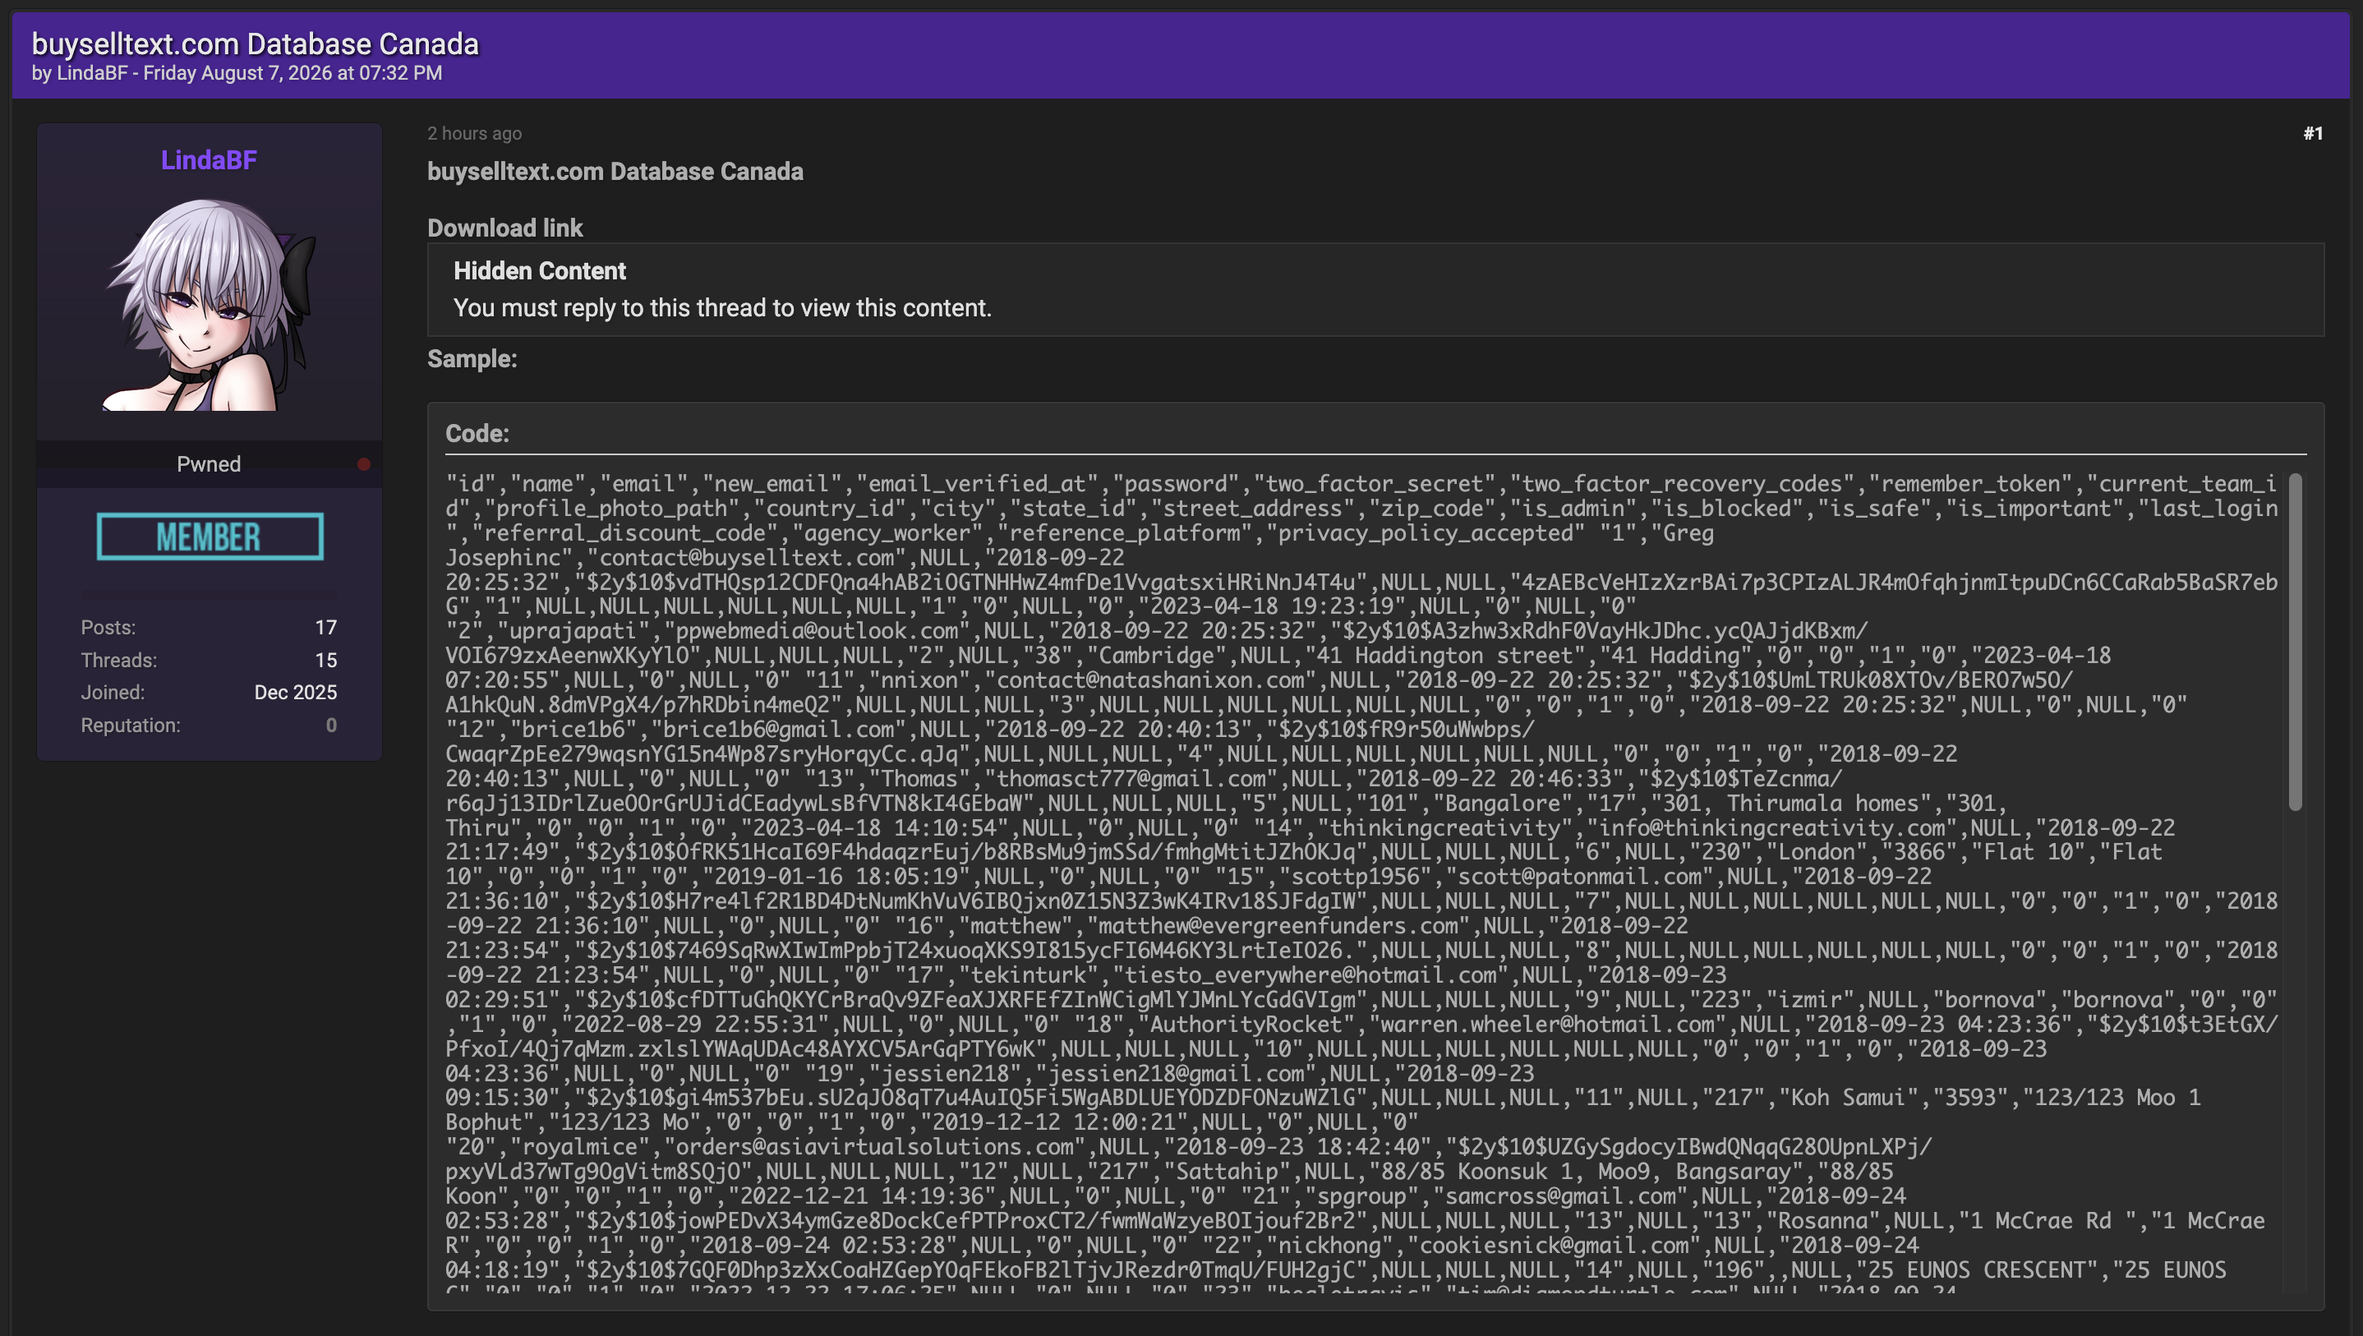
Task: Open LindaBF profile username link
Action: click(x=208, y=159)
